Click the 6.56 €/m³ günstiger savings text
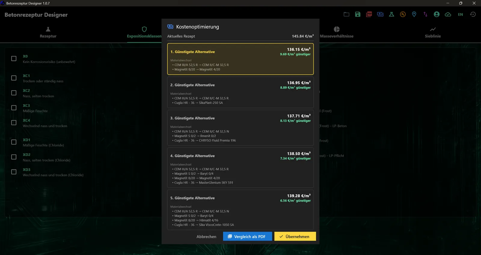 (295, 201)
